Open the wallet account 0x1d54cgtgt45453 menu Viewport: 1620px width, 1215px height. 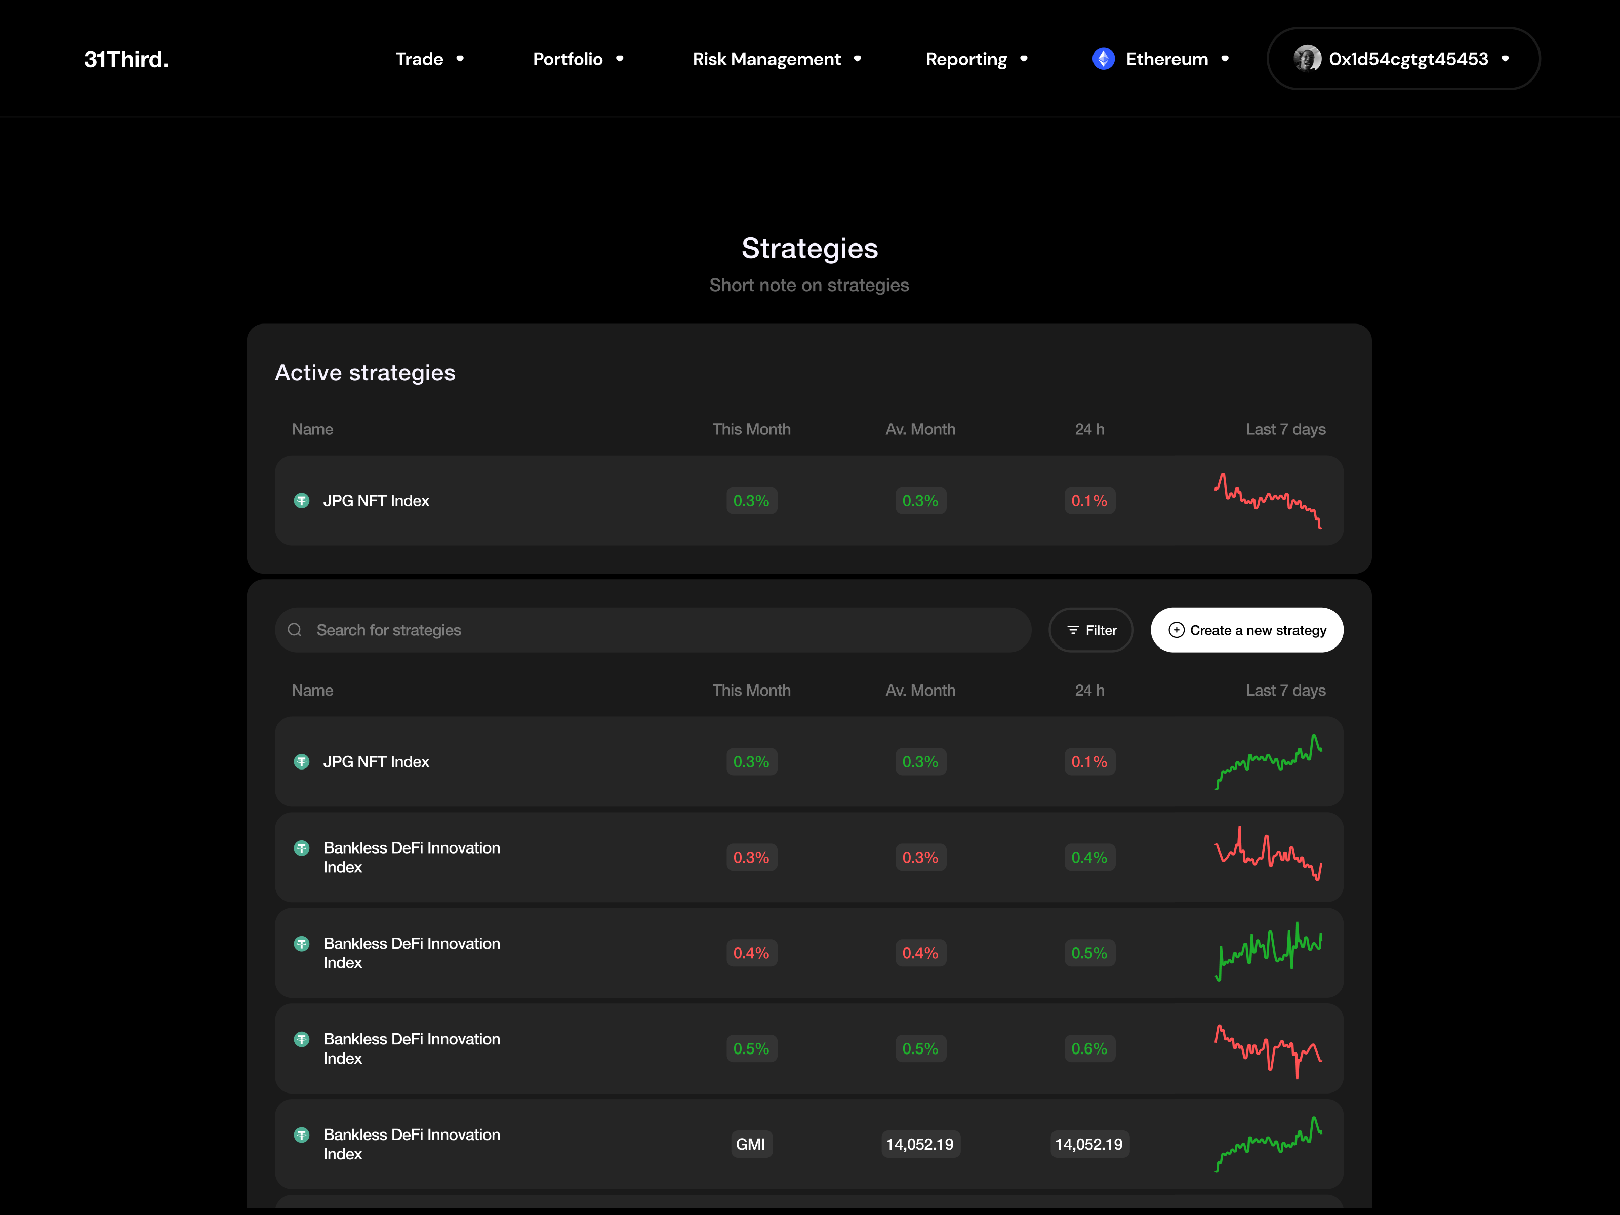(1407, 59)
